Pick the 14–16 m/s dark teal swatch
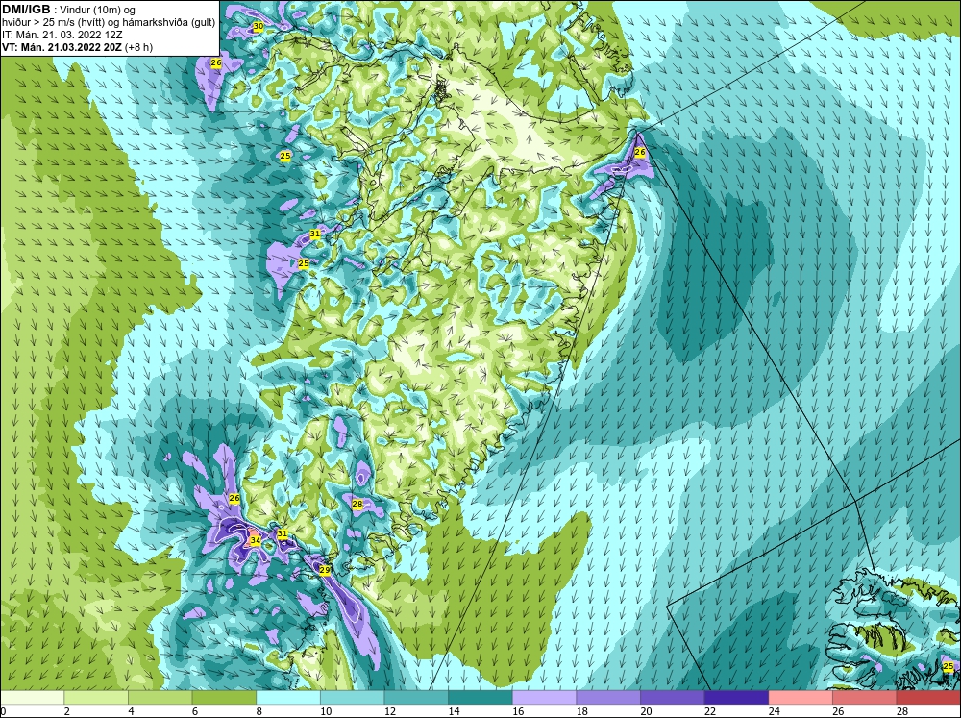Image resolution: width=961 pixels, height=718 pixels. pos(480,698)
